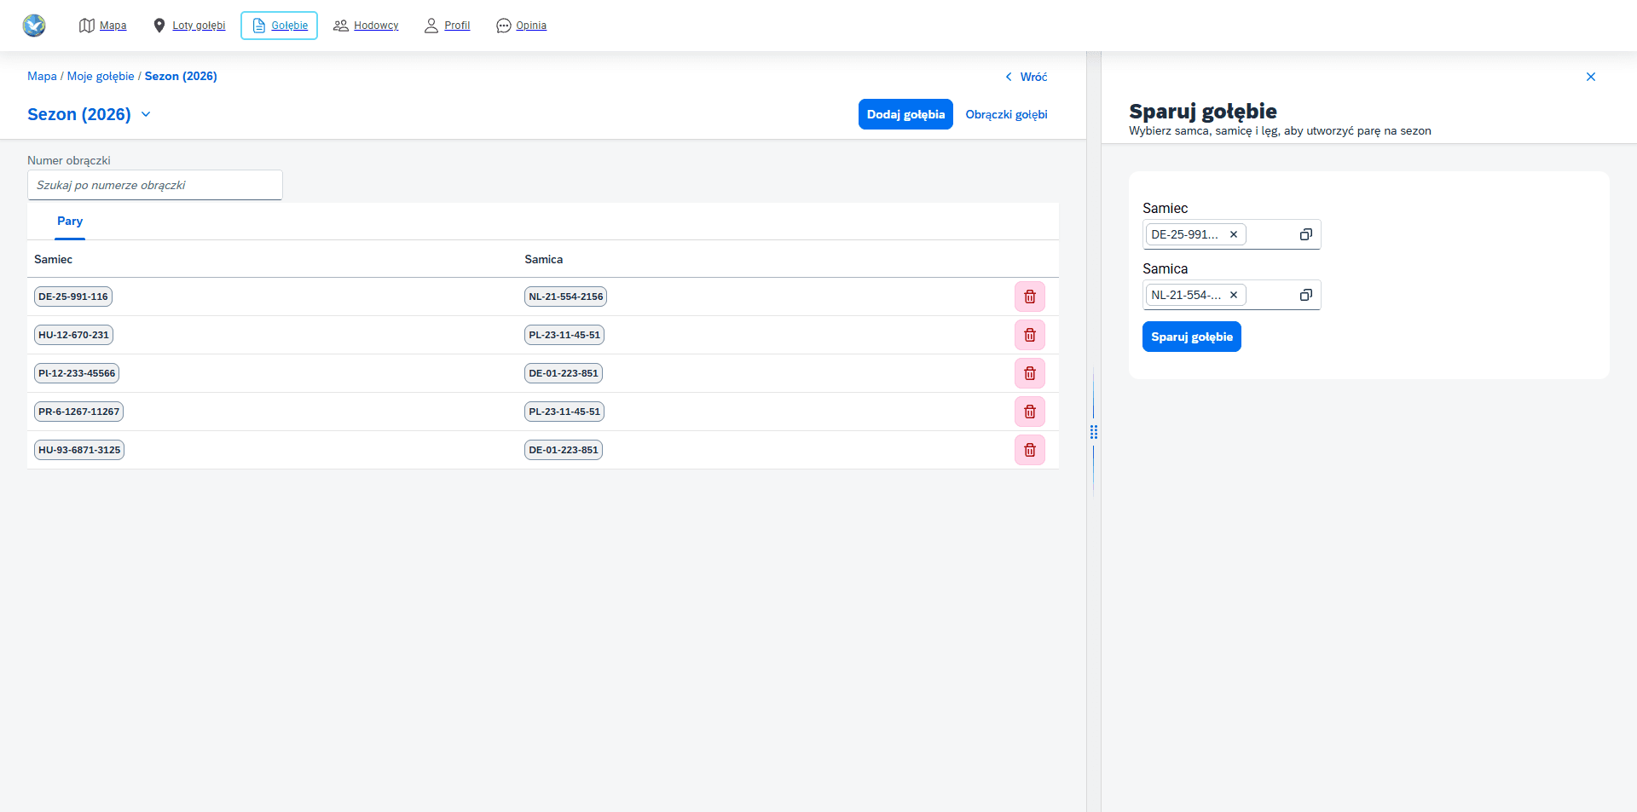The height and width of the screenshot is (812, 1637).
Task: Open the Loty gołębi navigation item
Action: click(x=189, y=26)
